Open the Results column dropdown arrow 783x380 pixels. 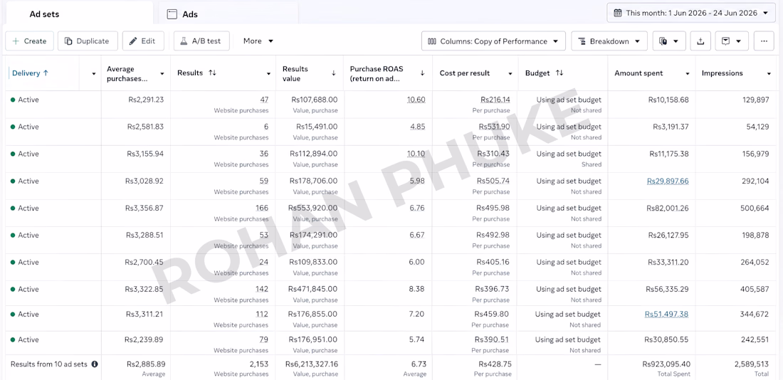(x=268, y=74)
